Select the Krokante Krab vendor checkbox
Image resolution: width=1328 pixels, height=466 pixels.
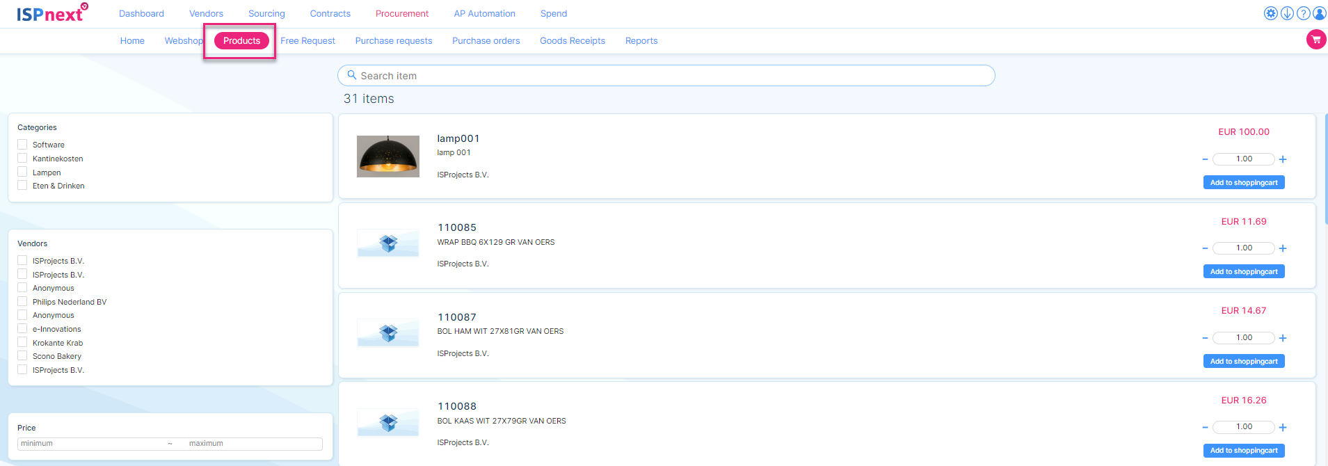[x=22, y=342]
